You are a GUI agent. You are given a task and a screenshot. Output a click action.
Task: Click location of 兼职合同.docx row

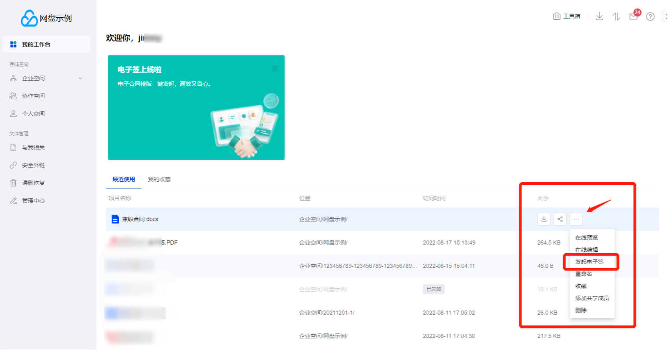tap(323, 219)
